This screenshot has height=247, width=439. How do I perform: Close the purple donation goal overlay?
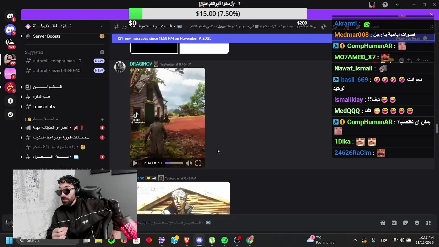pyautogui.click(x=431, y=14)
